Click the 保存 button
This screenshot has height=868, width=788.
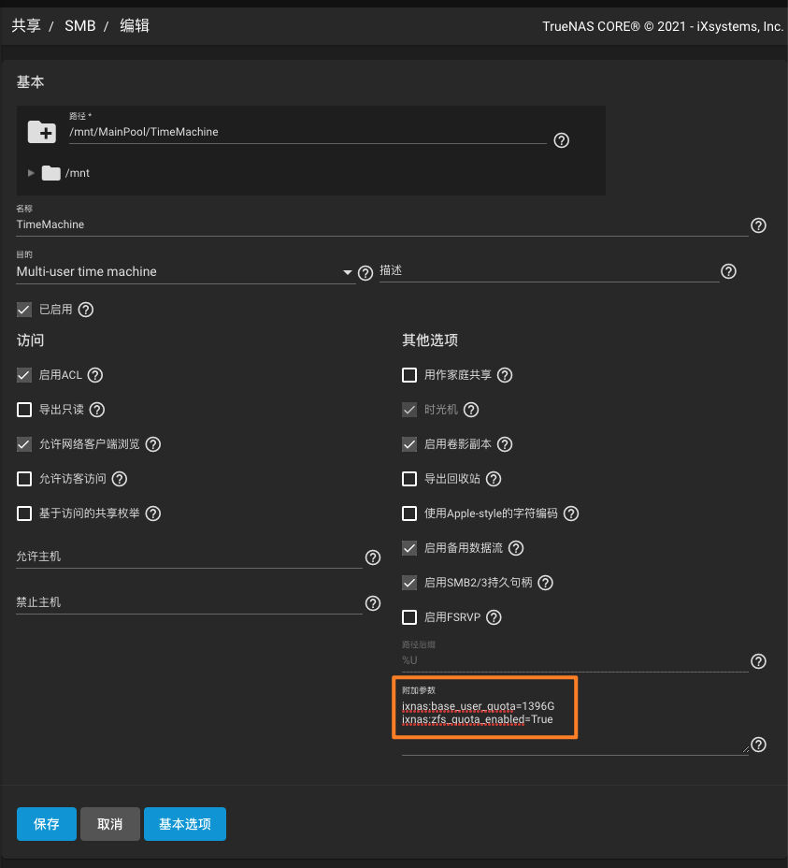click(x=47, y=824)
